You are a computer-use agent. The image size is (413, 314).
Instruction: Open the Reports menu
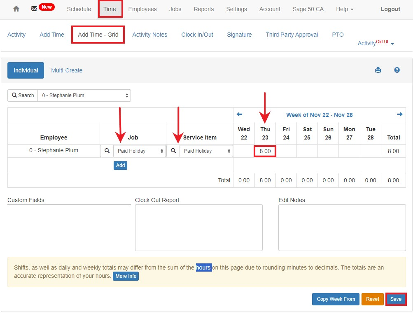[x=203, y=9]
